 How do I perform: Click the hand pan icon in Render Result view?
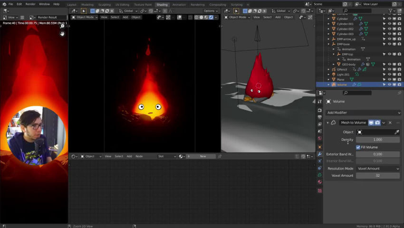(x=62, y=34)
